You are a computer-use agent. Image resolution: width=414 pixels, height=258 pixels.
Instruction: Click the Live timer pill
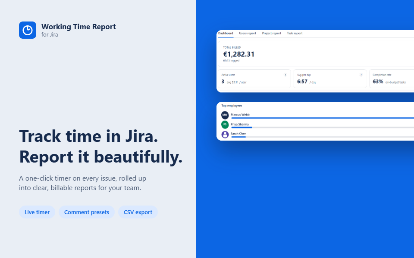37,212
